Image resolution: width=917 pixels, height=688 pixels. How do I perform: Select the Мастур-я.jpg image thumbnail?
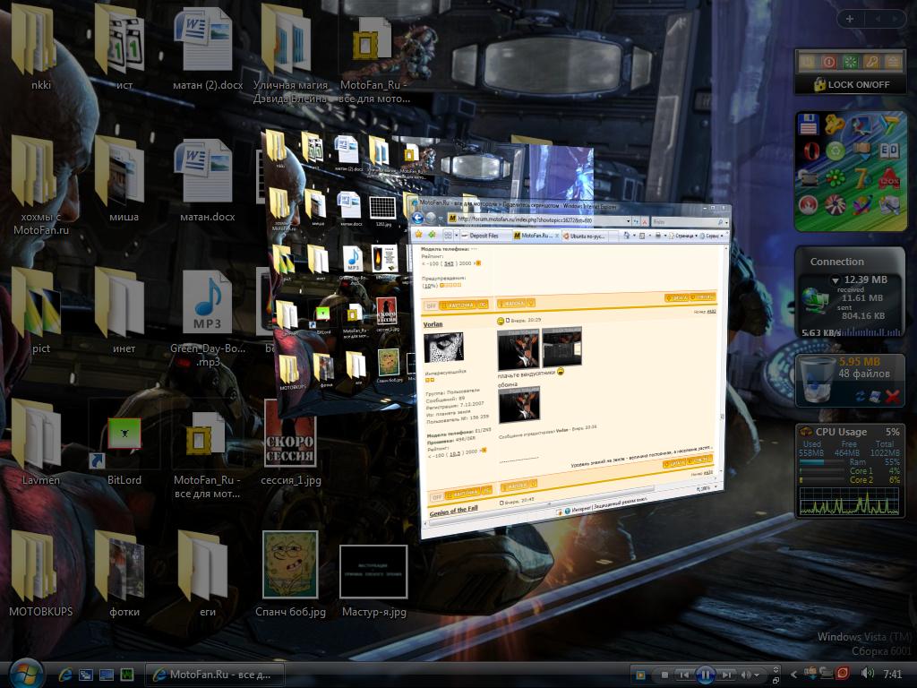[x=373, y=572]
